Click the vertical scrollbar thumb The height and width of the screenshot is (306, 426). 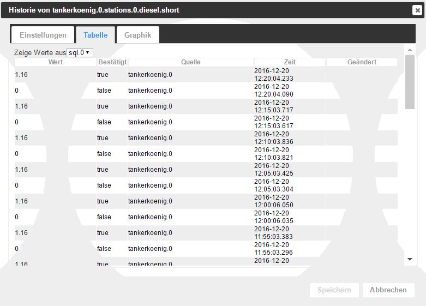point(410,82)
